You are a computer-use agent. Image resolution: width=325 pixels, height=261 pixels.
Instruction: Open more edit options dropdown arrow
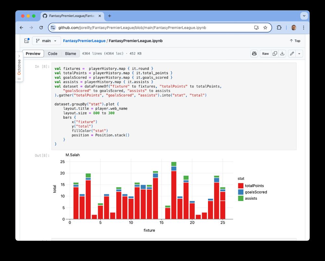pos(299,53)
